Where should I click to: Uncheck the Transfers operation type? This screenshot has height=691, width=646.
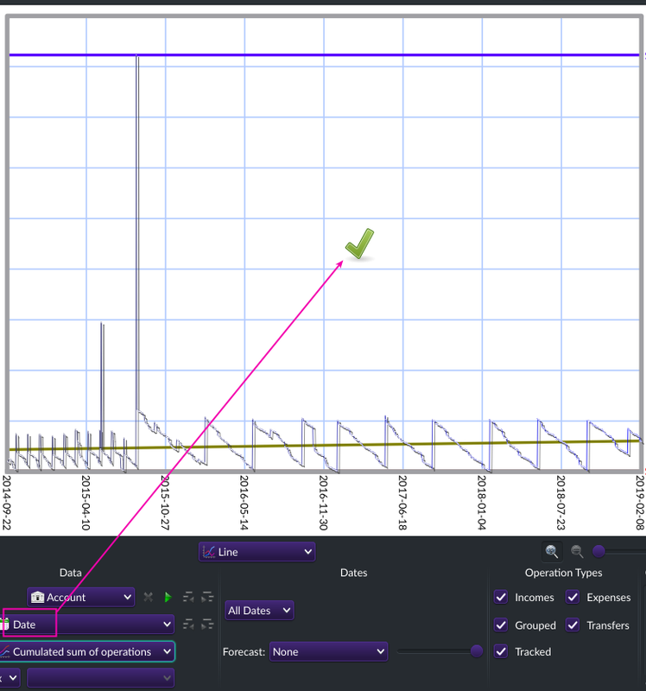click(573, 624)
